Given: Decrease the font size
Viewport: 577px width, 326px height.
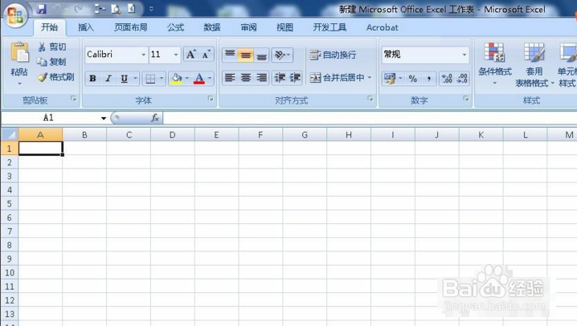Looking at the screenshot, I should click(206, 55).
